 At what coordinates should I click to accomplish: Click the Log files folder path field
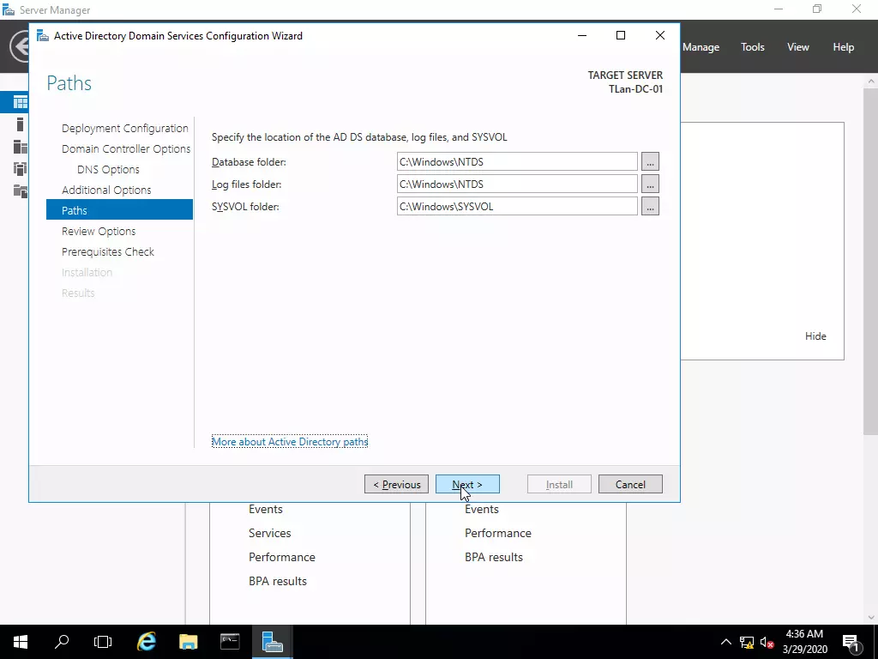coord(517,184)
